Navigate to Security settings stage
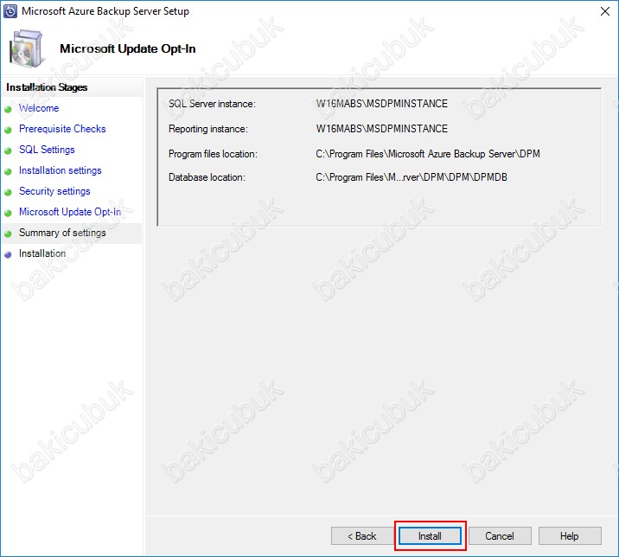619x557 pixels. [x=54, y=191]
